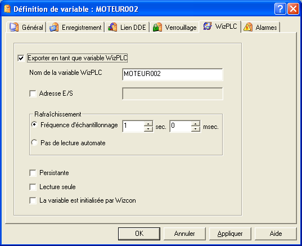The width and height of the screenshot is (302, 246).
Task: Click the Enregistrement tab folder icon
Action: click(54, 27)
